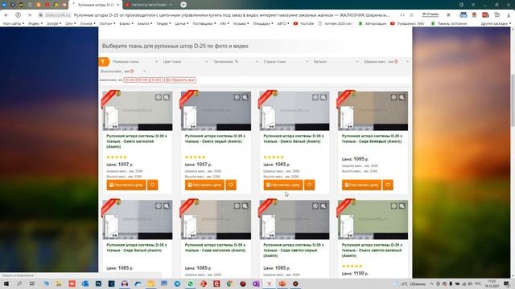515x289 pixels.
Task: Open Другие закладки folder
Action: click(496, 23)
